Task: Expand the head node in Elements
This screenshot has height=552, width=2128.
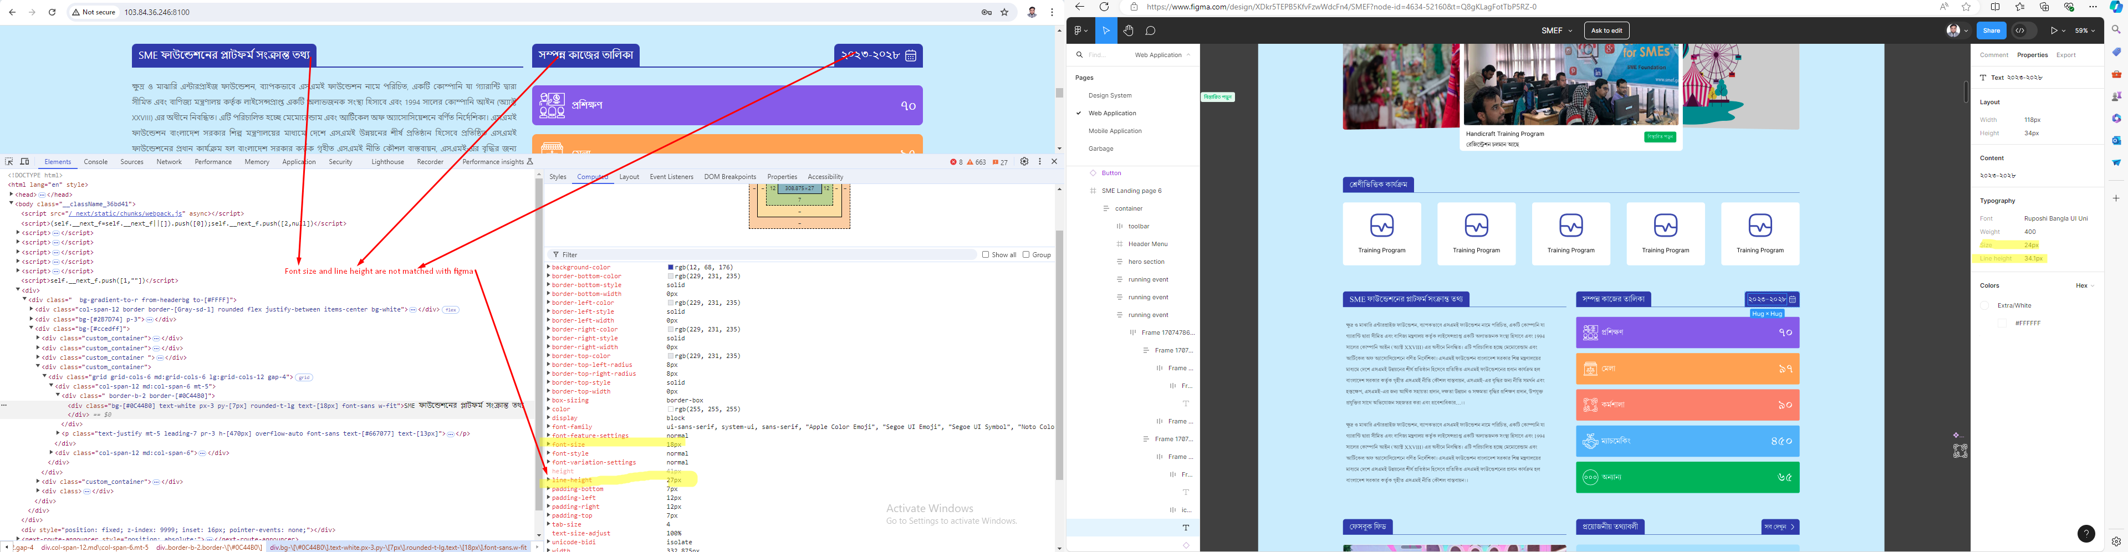Action: point(12,194)
